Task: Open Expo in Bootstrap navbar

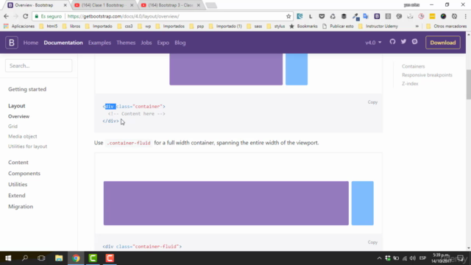Action: click(163, 43)
